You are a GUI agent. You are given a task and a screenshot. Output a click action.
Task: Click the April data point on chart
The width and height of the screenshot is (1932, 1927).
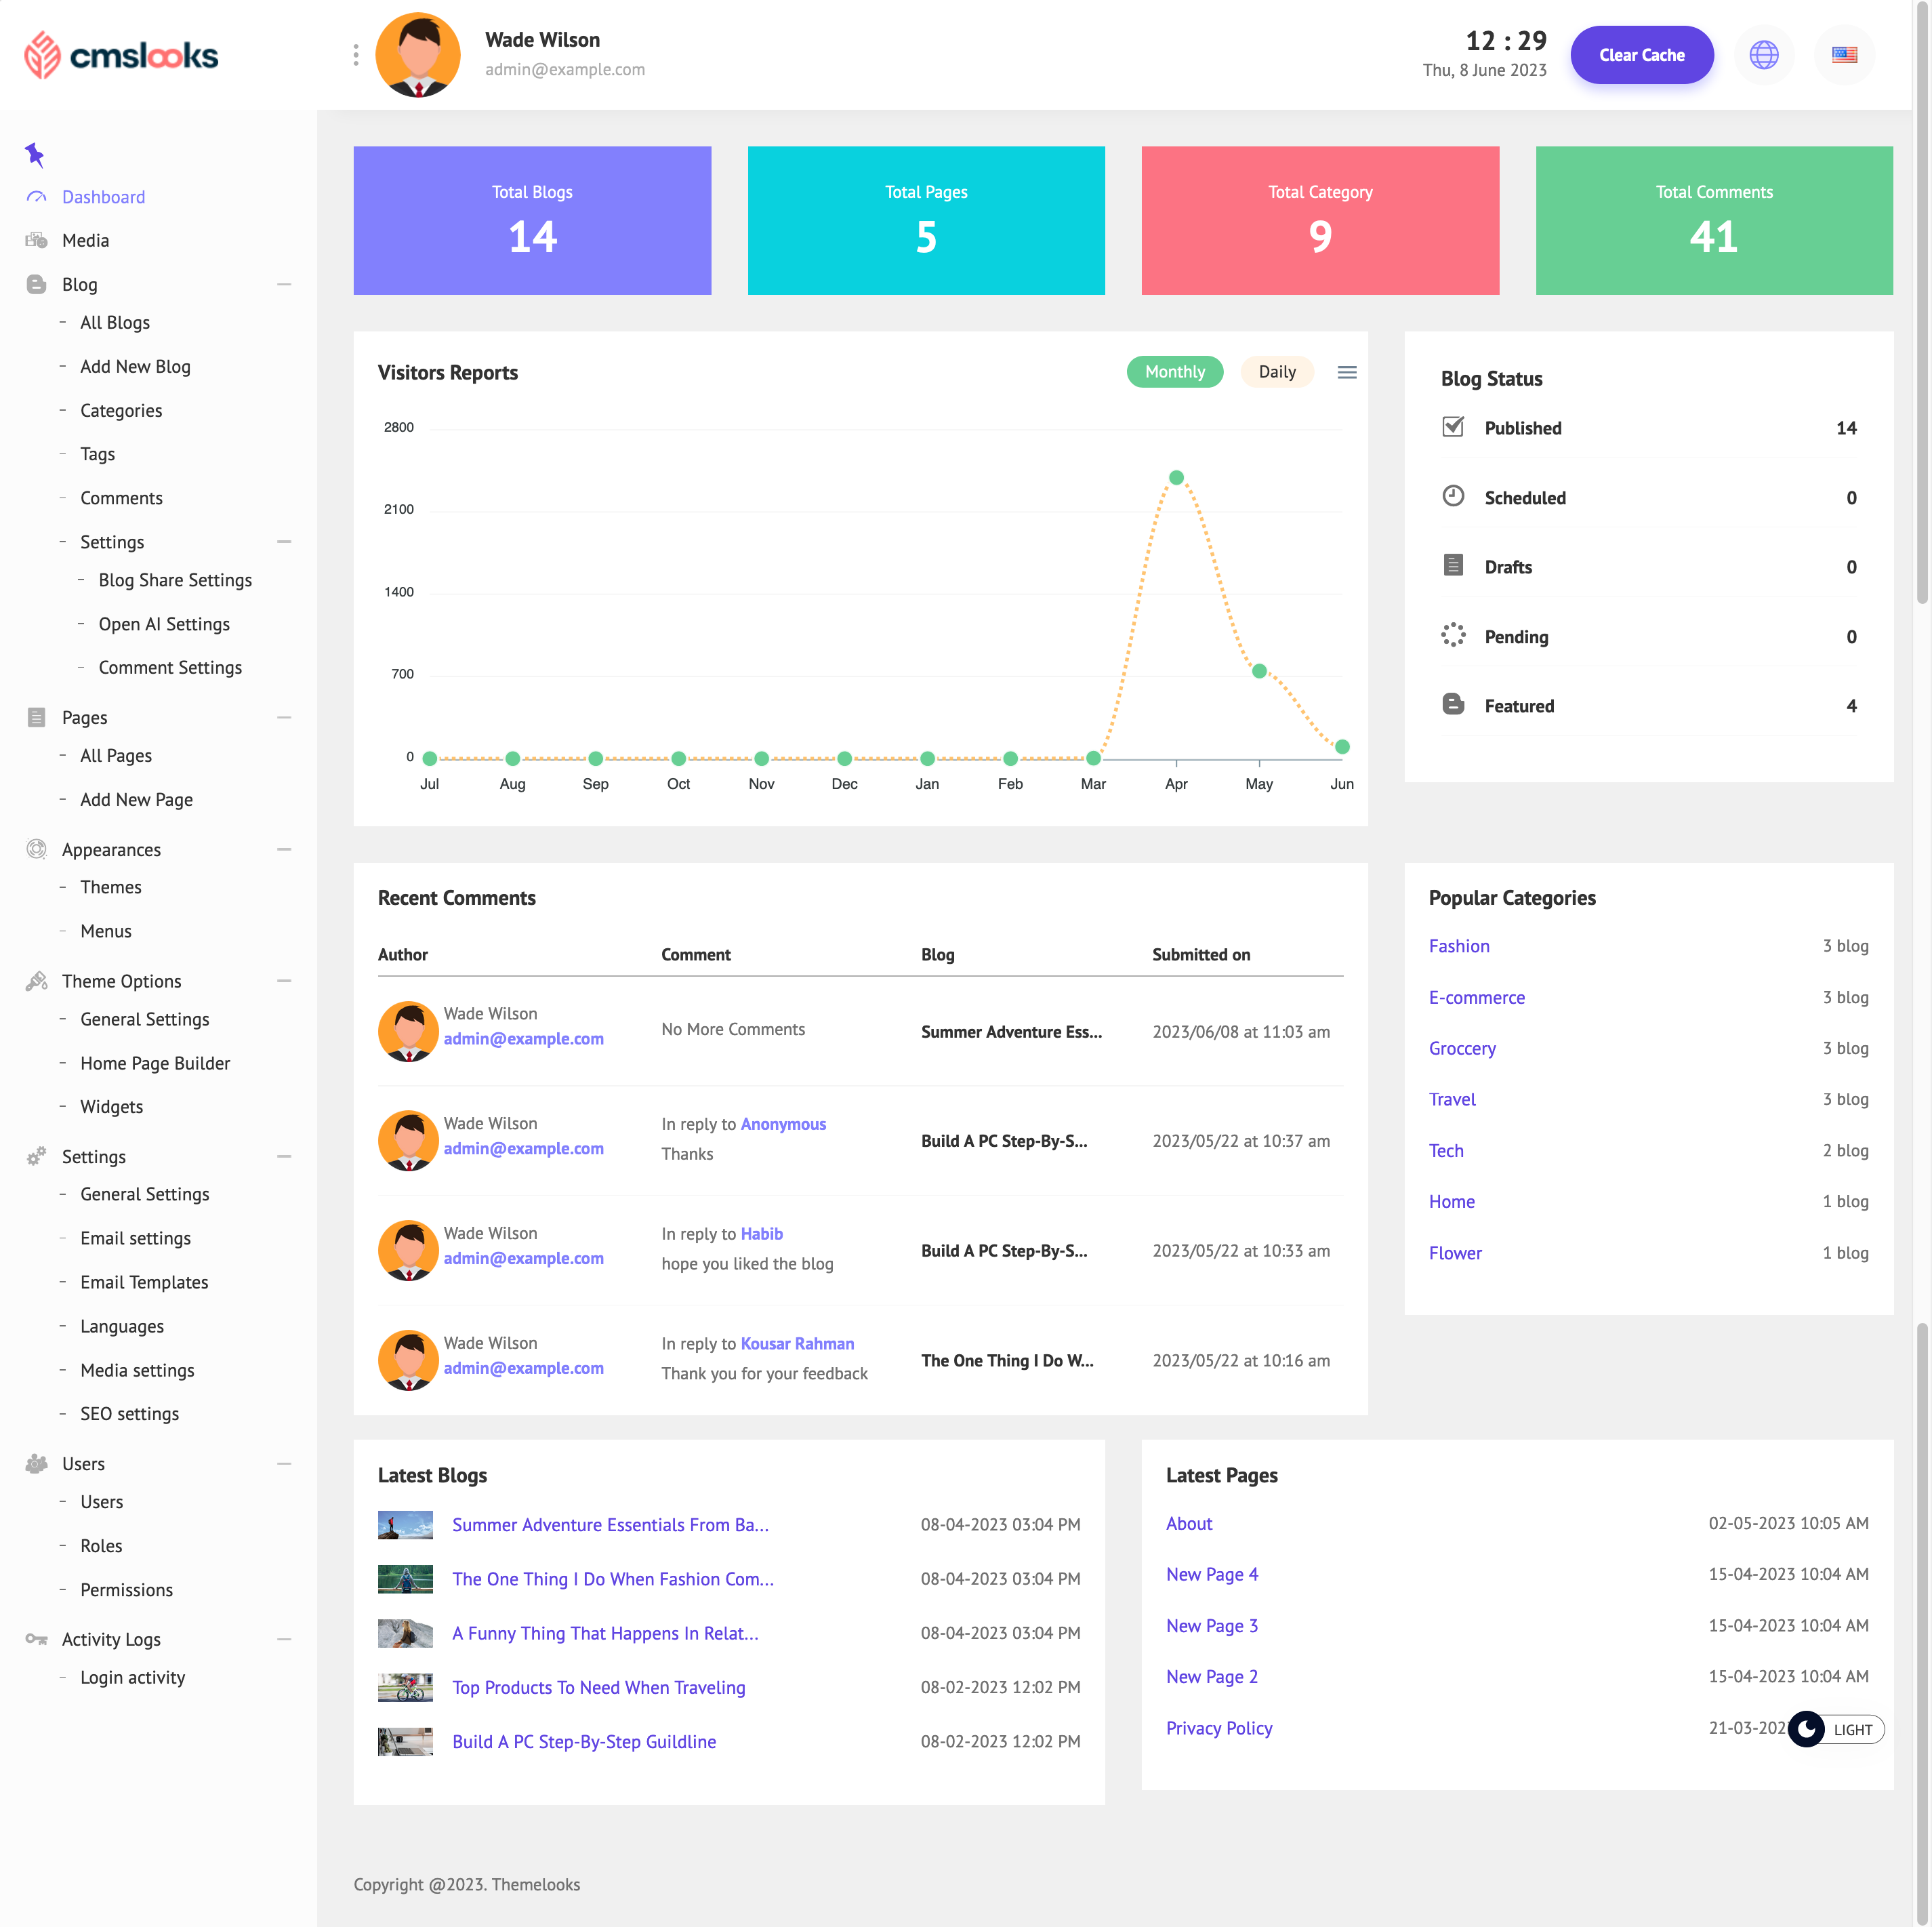pyautogui.click(x=1176, y=478)
